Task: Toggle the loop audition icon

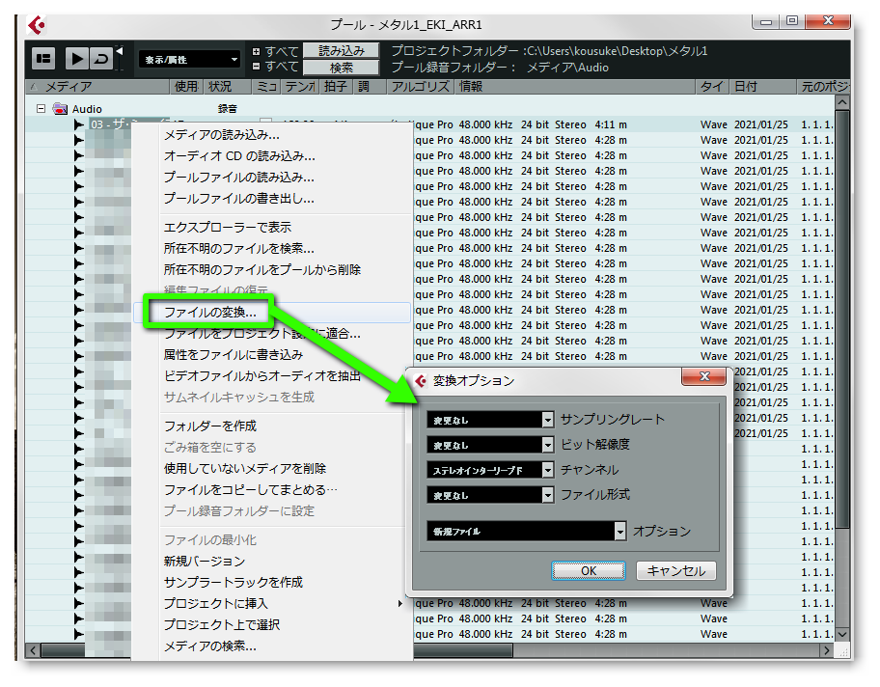Action: click(x=101, y=58)
